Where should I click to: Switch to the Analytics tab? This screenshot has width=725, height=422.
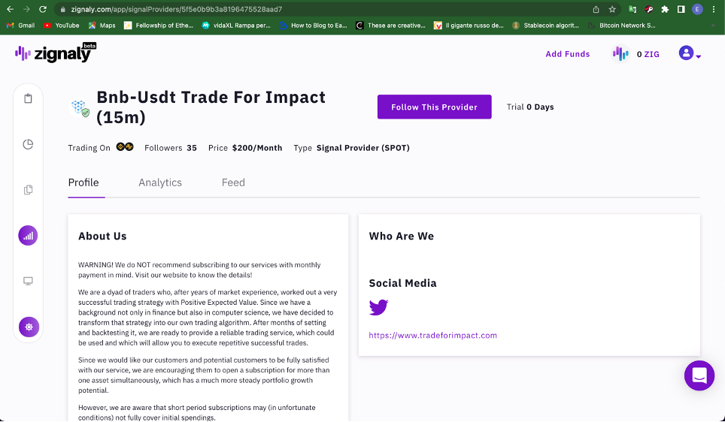pyautogui.click(x=160, y=182)
